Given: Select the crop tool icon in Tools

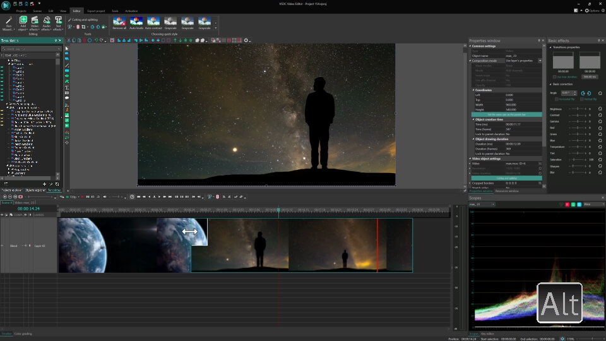Looking at the screenshot, I should (x=83, y=27).
